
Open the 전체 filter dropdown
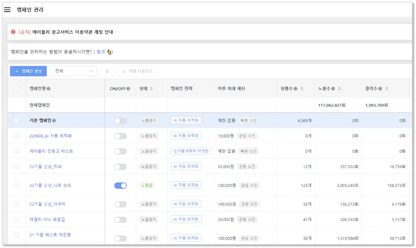[73, 71]
